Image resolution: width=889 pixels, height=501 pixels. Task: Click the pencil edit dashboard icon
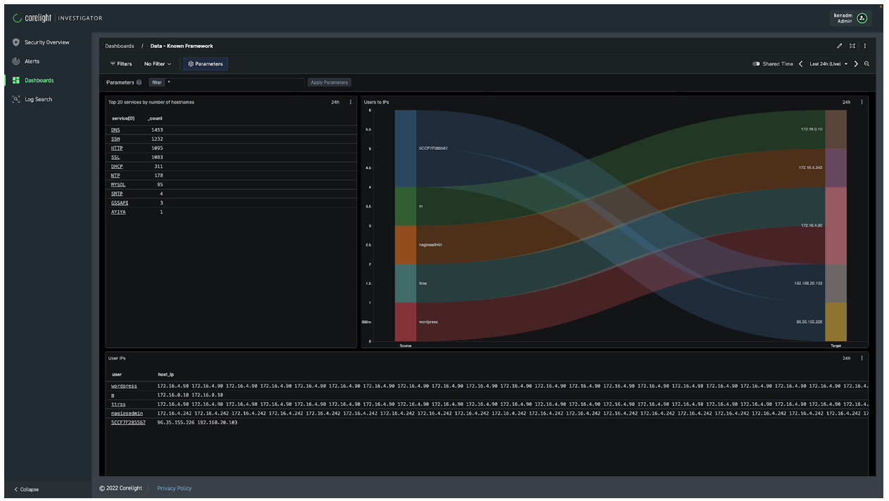[839, 46]
